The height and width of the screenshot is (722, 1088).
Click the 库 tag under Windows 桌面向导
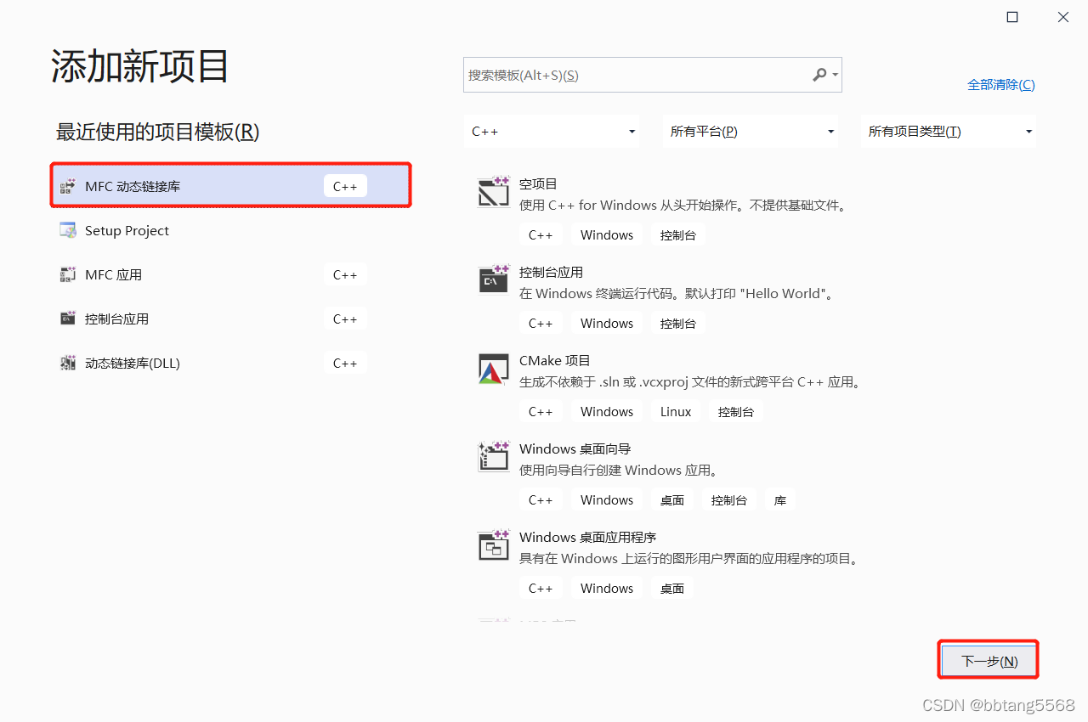(x=780, y=499)
